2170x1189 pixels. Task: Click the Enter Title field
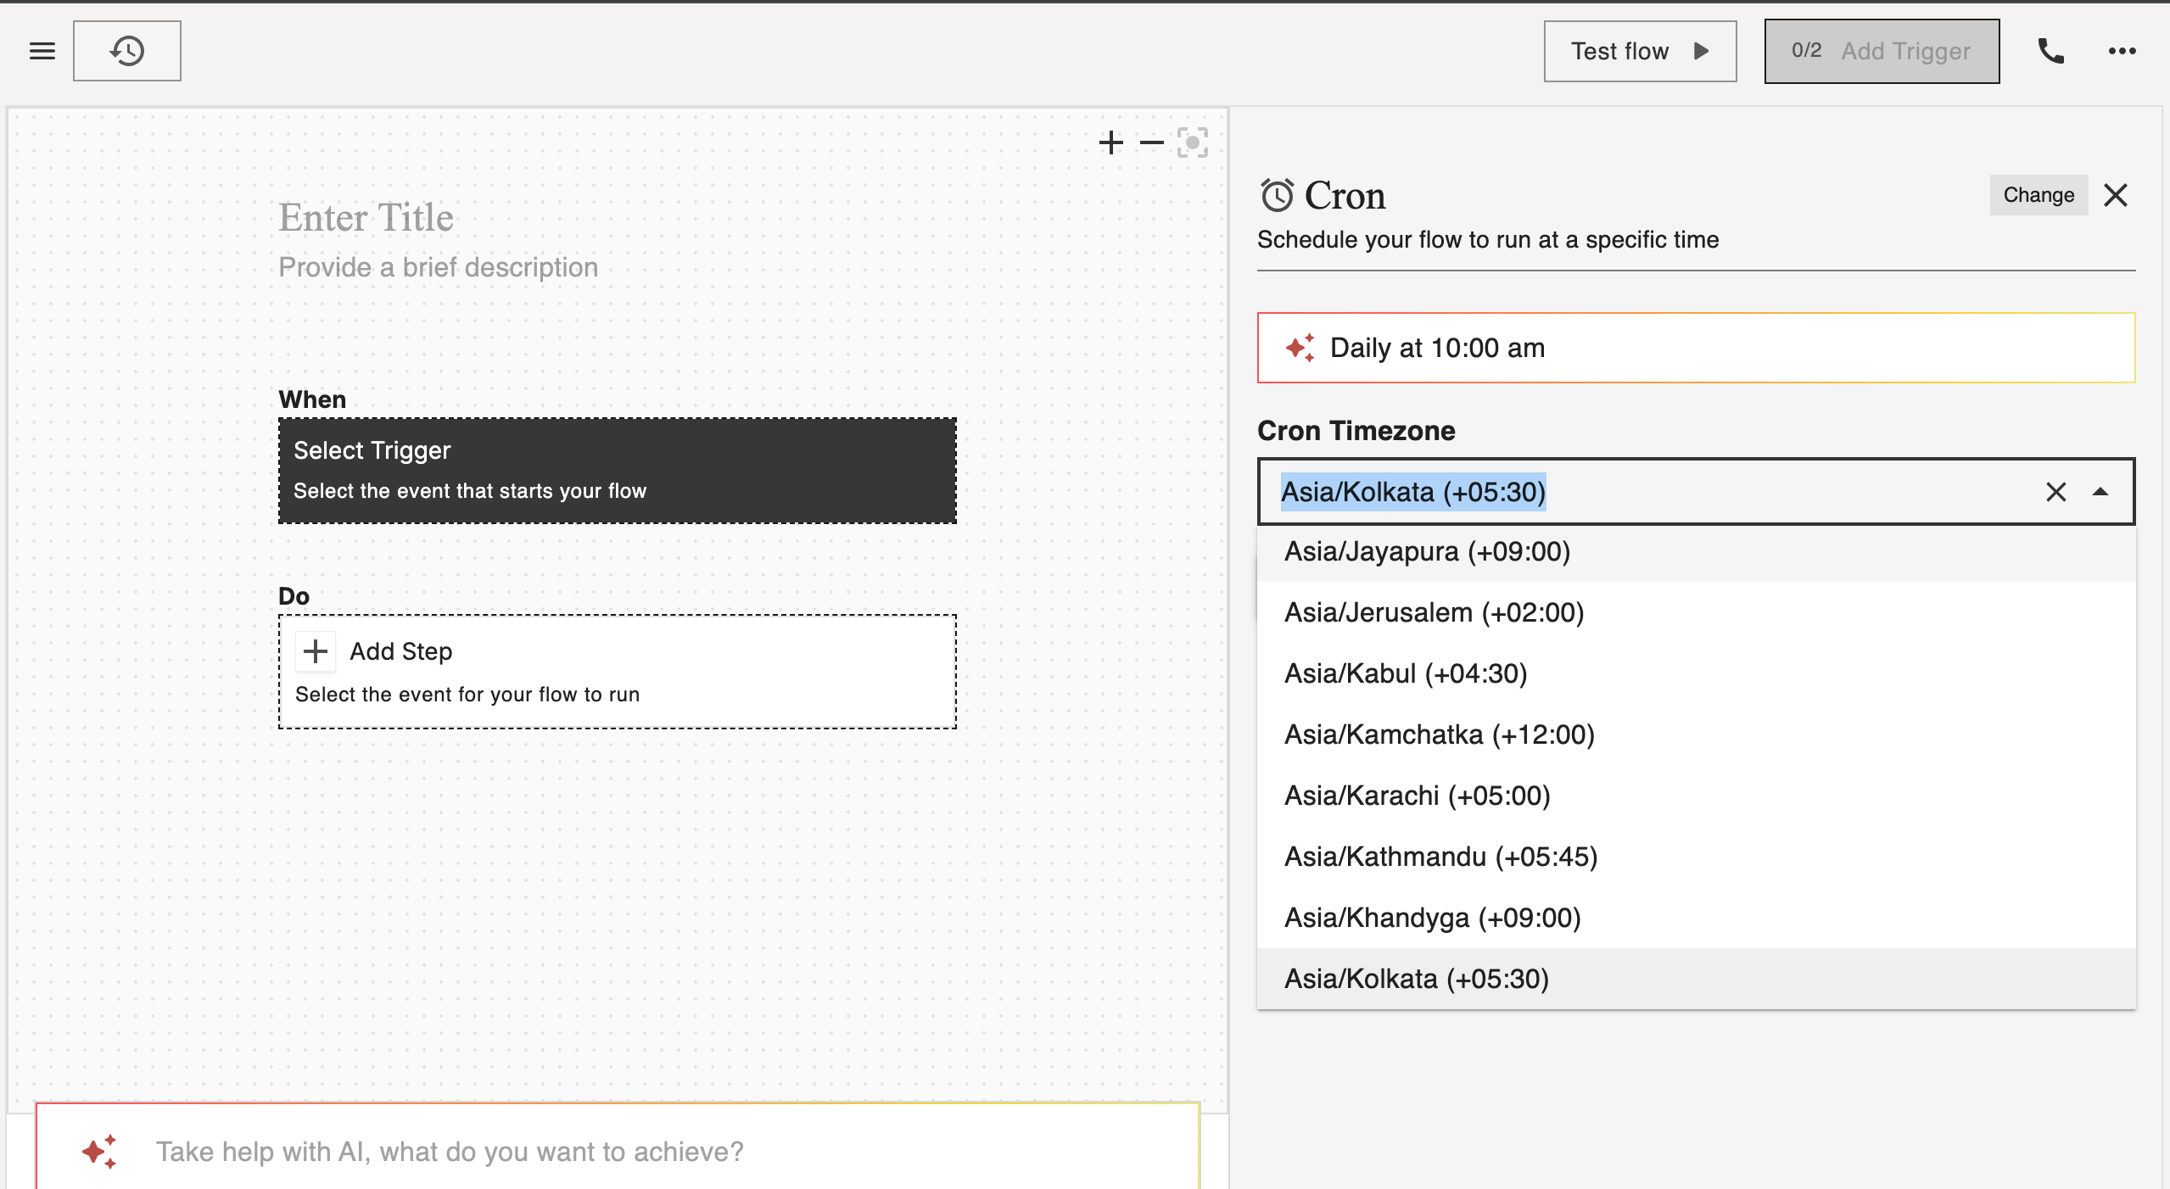point(366,218)
